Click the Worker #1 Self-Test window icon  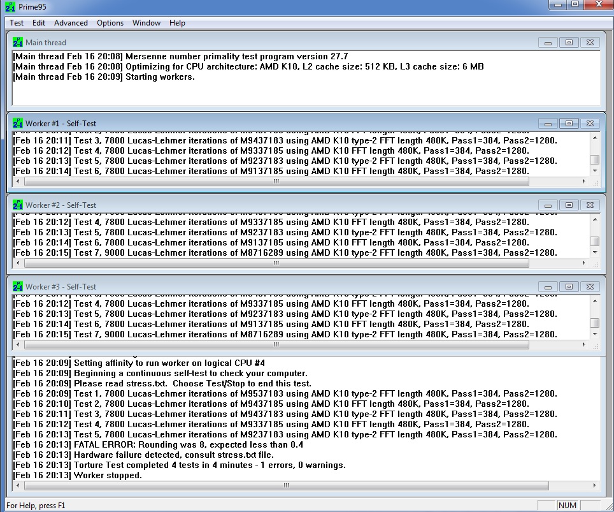pos(18,123)
